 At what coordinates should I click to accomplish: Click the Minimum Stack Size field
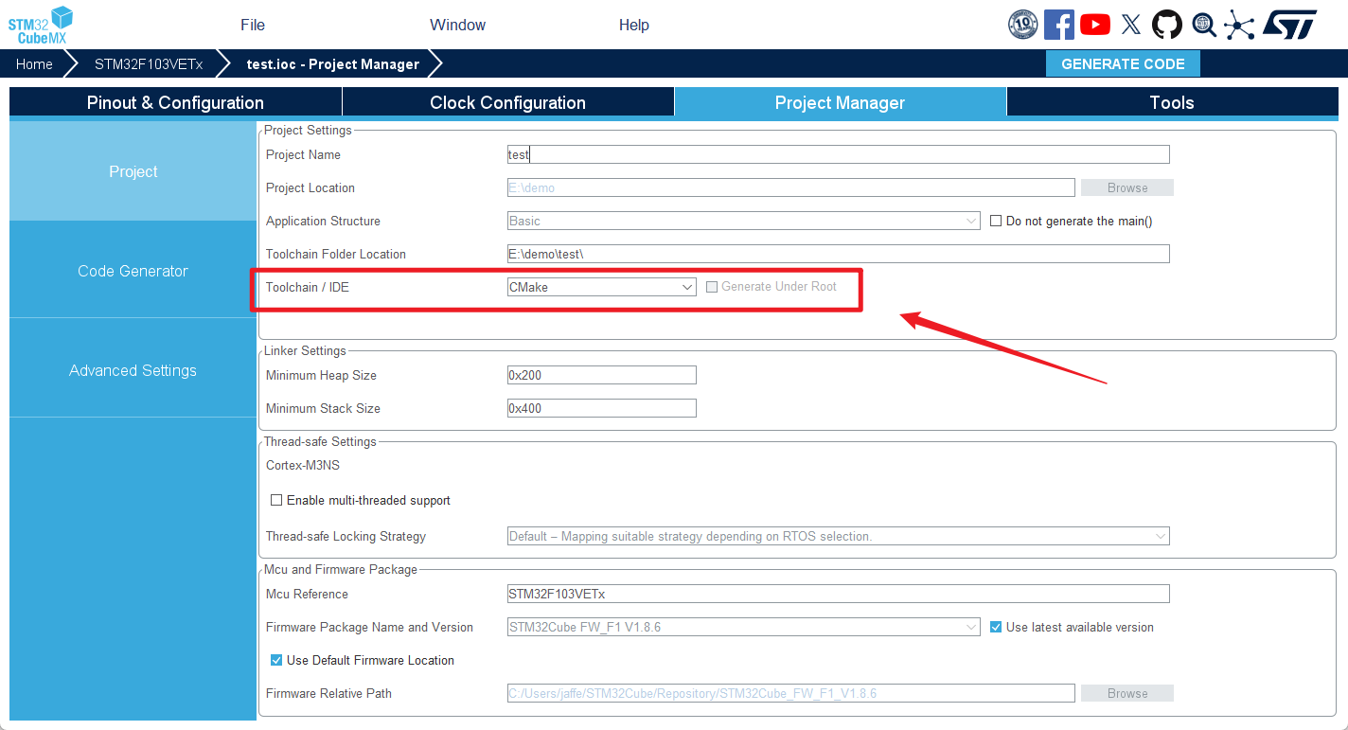tap(602, 408)
